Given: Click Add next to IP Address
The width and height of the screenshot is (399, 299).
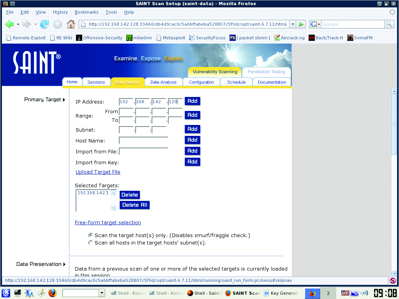Looking at the screenshot, I should click(192, 101).
